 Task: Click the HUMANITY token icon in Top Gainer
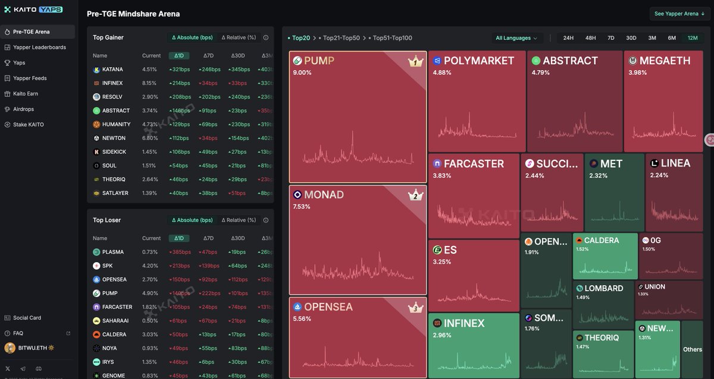[x=96, y=124]
